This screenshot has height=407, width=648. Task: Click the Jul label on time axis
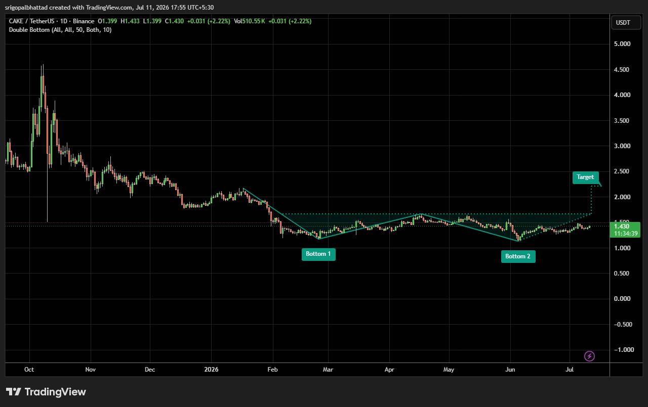point(570,370)
